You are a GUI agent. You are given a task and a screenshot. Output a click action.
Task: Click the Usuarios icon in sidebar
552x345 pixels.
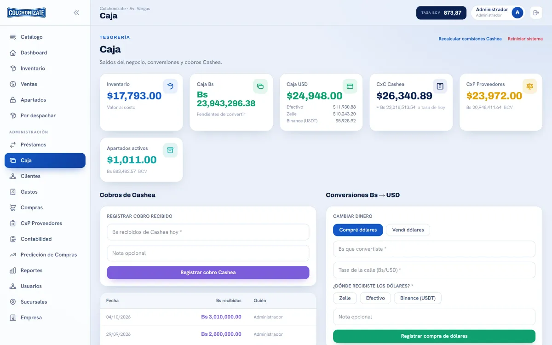[13, 286]
